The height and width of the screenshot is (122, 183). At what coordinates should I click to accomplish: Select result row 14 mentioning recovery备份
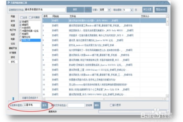click(104, 85)
